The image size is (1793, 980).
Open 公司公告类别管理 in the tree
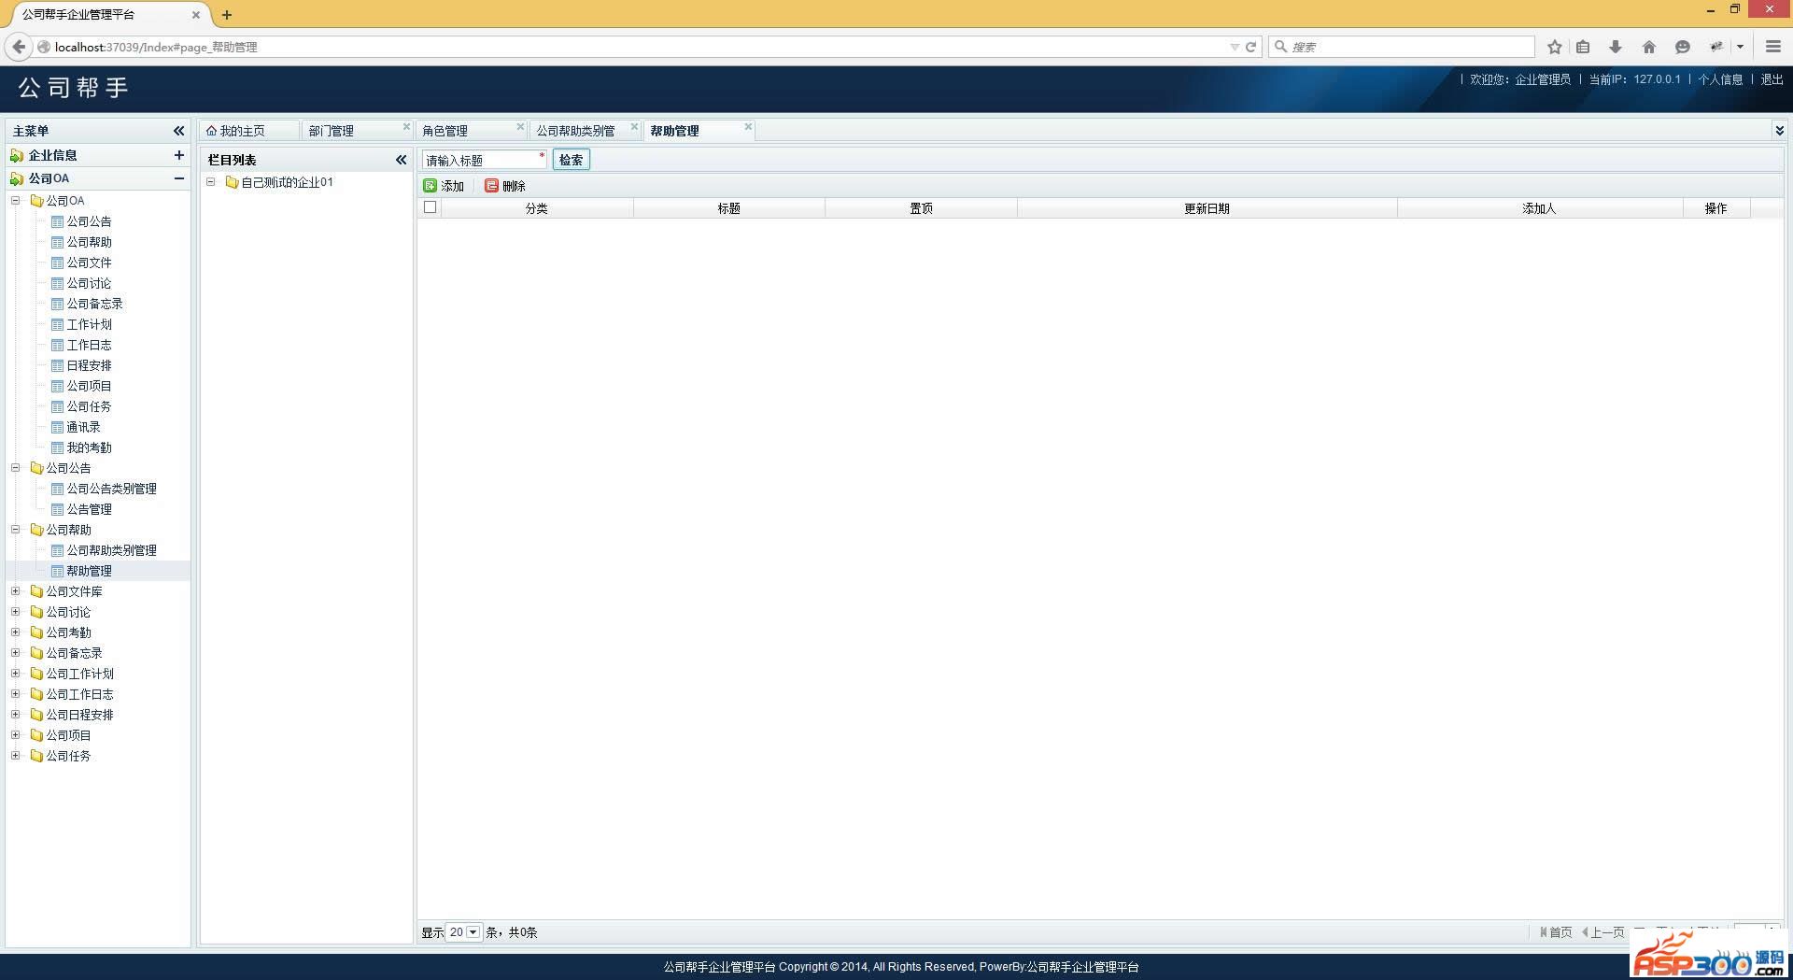(111, 489)
